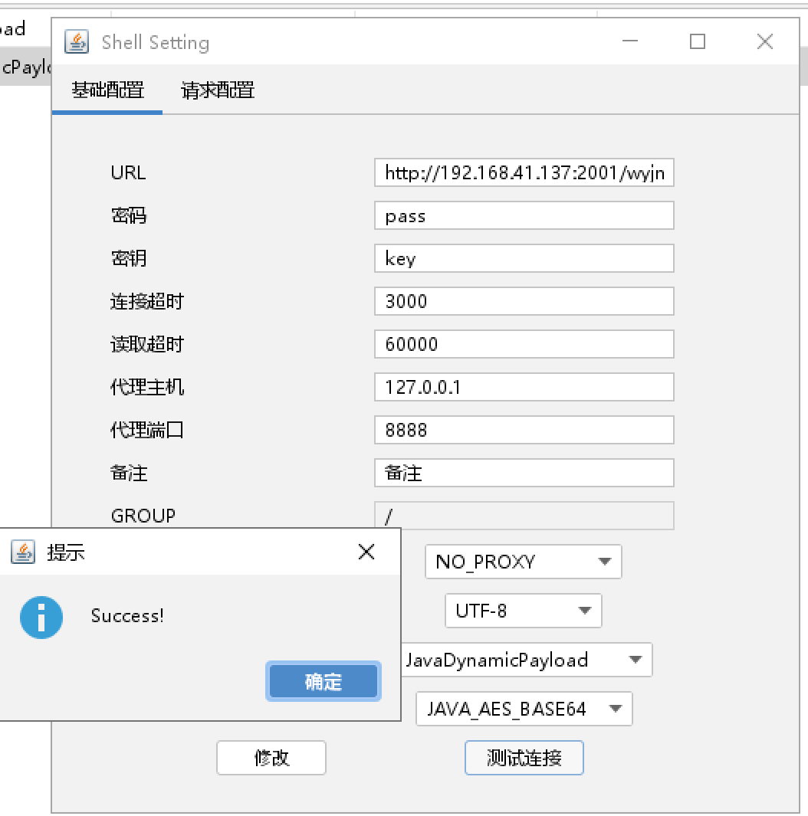Click the 代理主机 proxy host field
Image resolution: width=808 pixels, height=816 pixels.
click(524, 387)
